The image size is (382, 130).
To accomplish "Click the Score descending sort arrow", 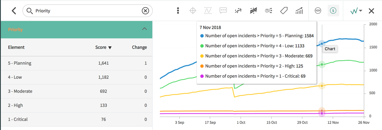I will coord(110,48).
